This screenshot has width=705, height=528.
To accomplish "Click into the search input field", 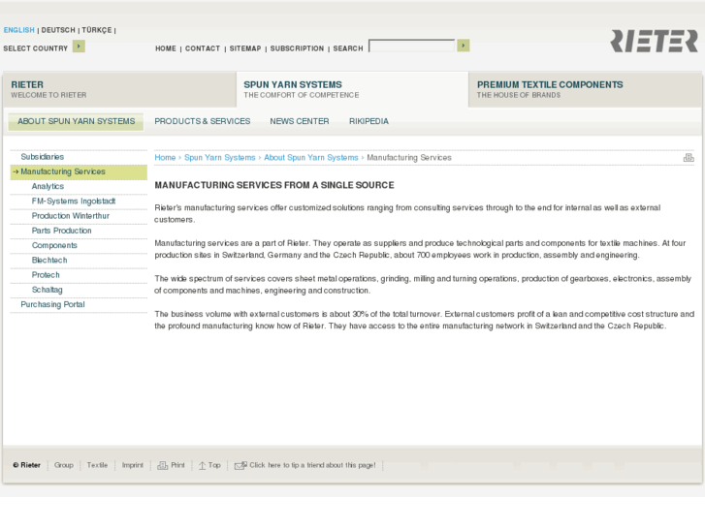I will [412, 46].
